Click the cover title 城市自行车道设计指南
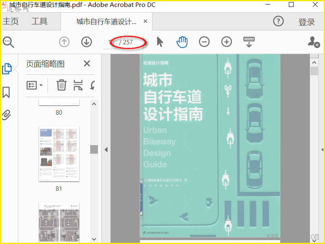This screenshot has width=325, height=244. click(173, 97)
